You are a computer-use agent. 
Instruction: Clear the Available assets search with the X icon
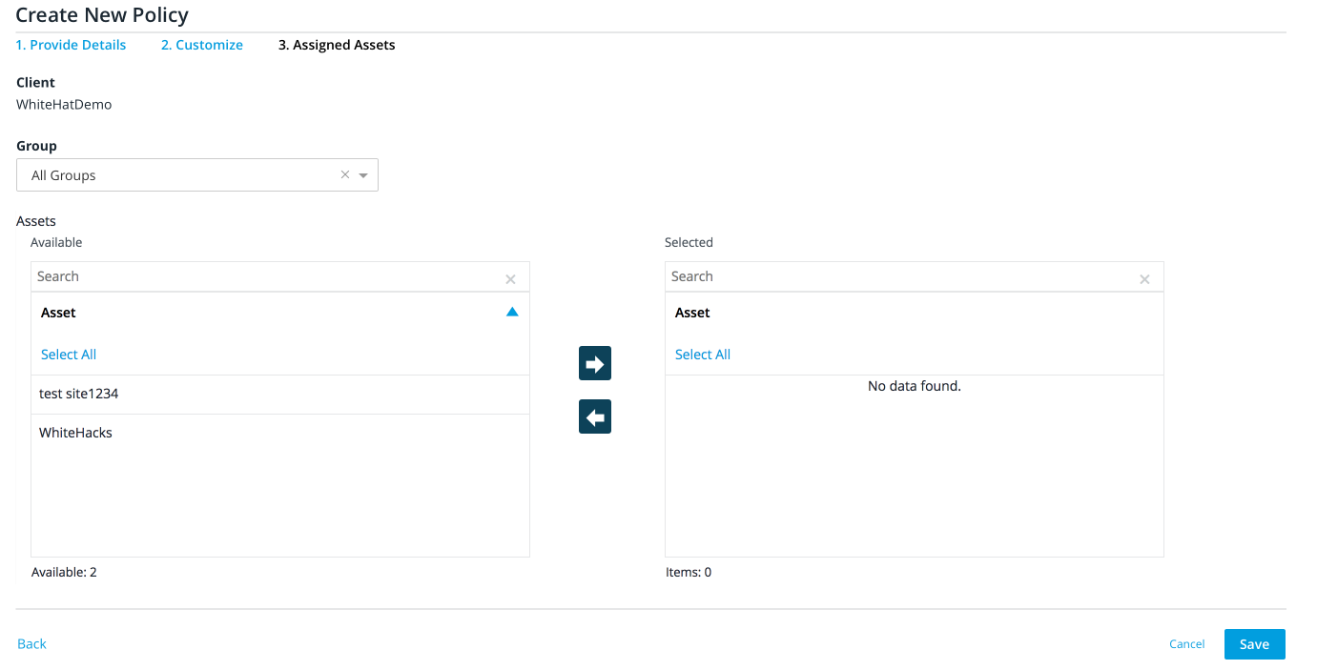[510, 277]
